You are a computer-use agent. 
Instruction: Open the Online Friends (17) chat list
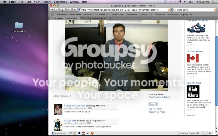[190, 133]
